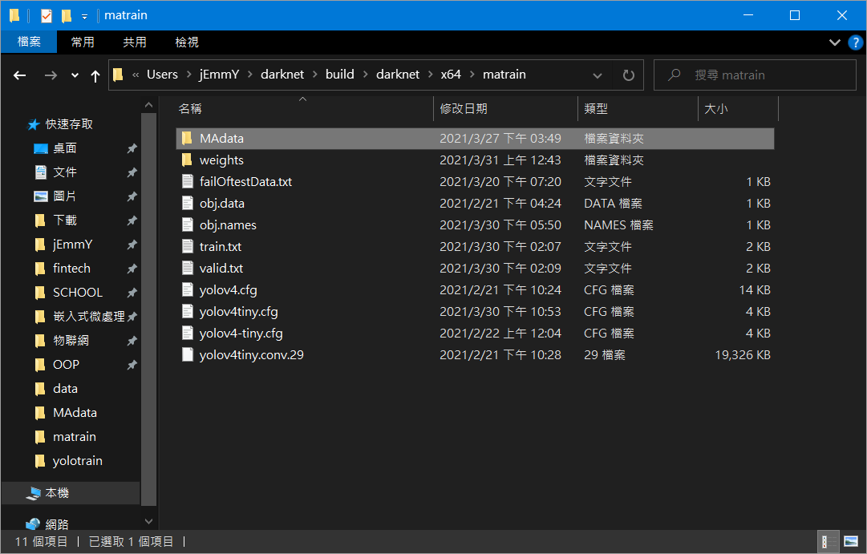Open the recent locations dropdown arrow
The width and height of the screenshot is (867, 554).
(x=75, y=75)
